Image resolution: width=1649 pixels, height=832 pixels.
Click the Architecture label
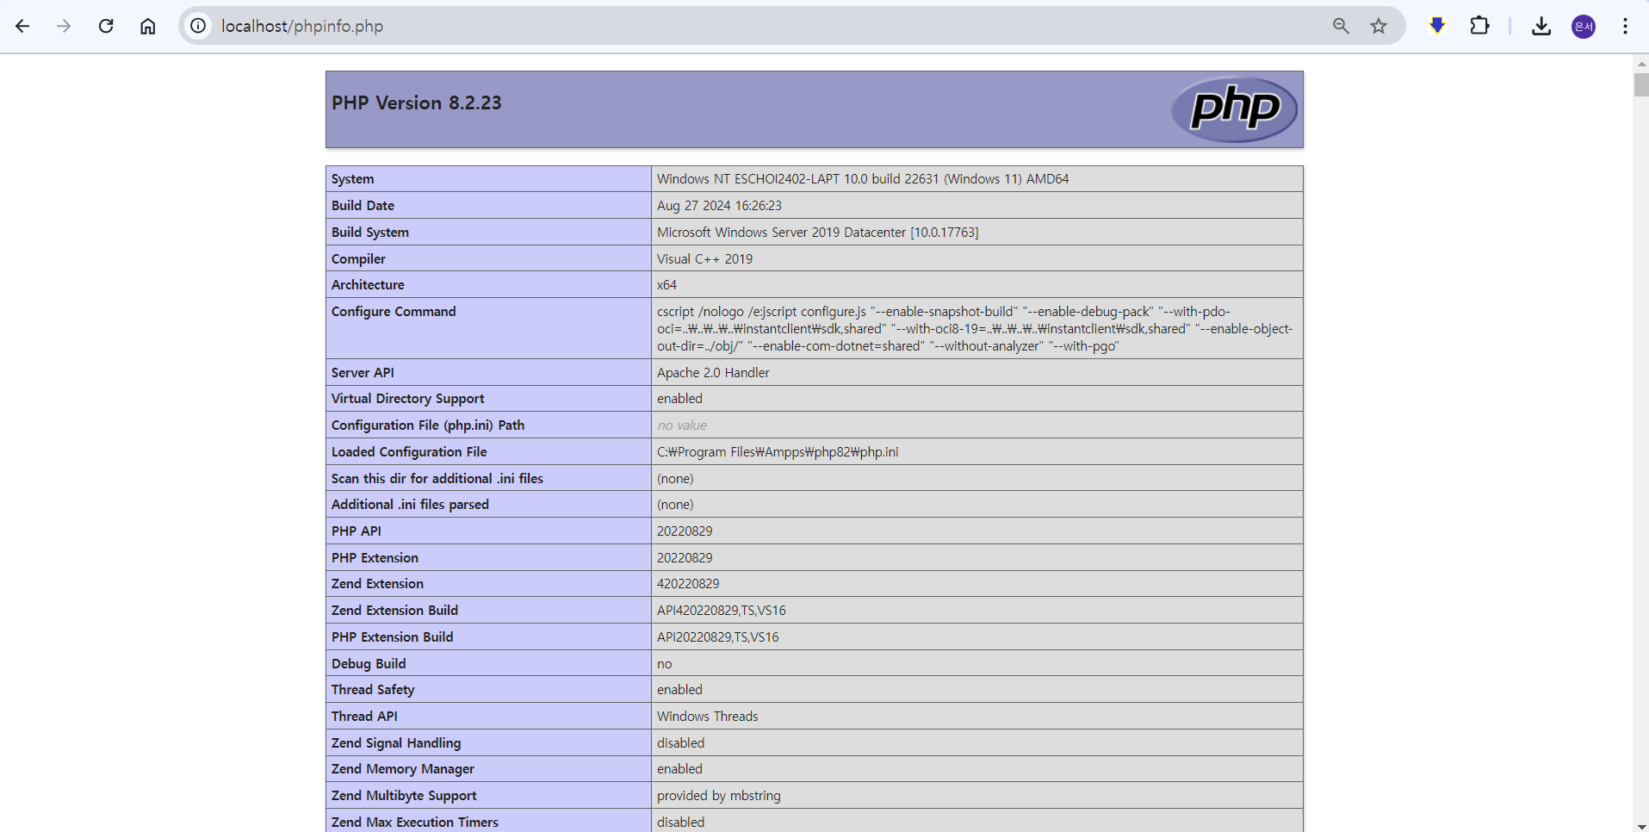tap(368, 285)
